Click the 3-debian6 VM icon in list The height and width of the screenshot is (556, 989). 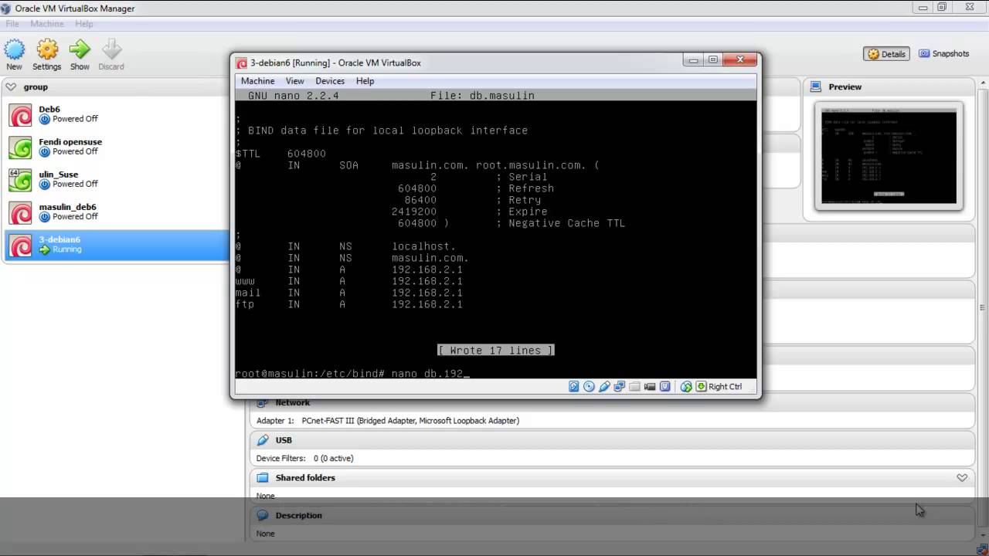coord(21,245)
